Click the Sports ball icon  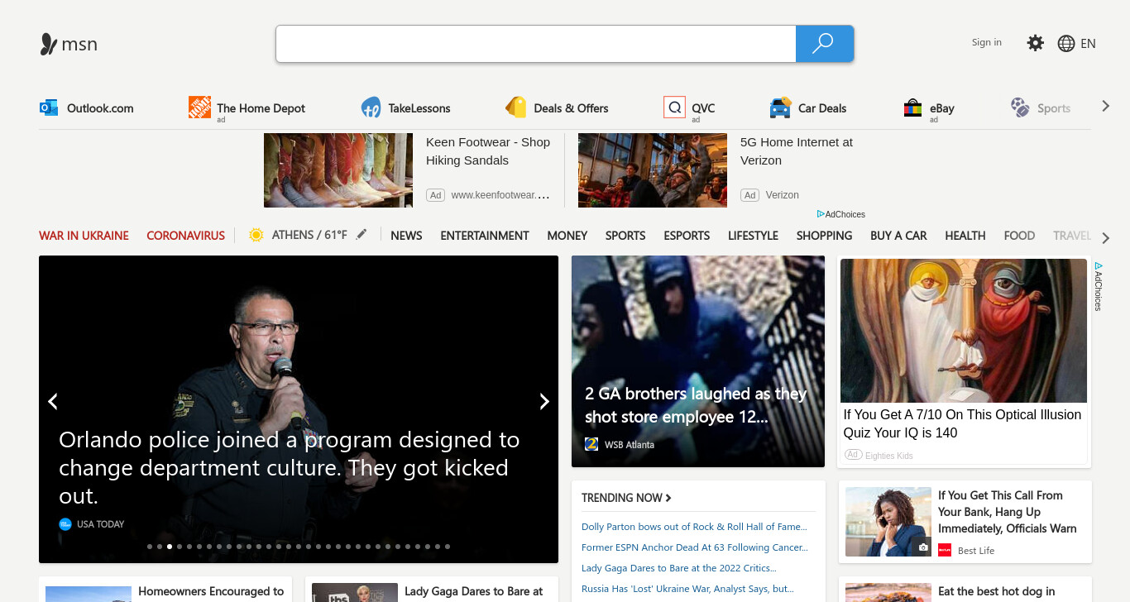[x=1020, y=107]
